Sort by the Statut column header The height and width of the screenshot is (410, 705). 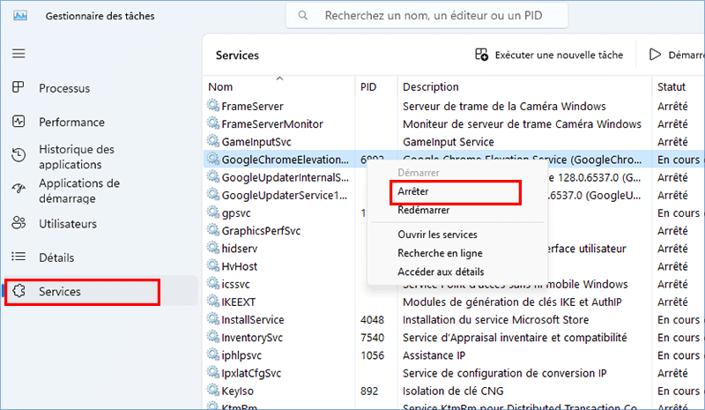pyautogui.click(x=672, y=86)
